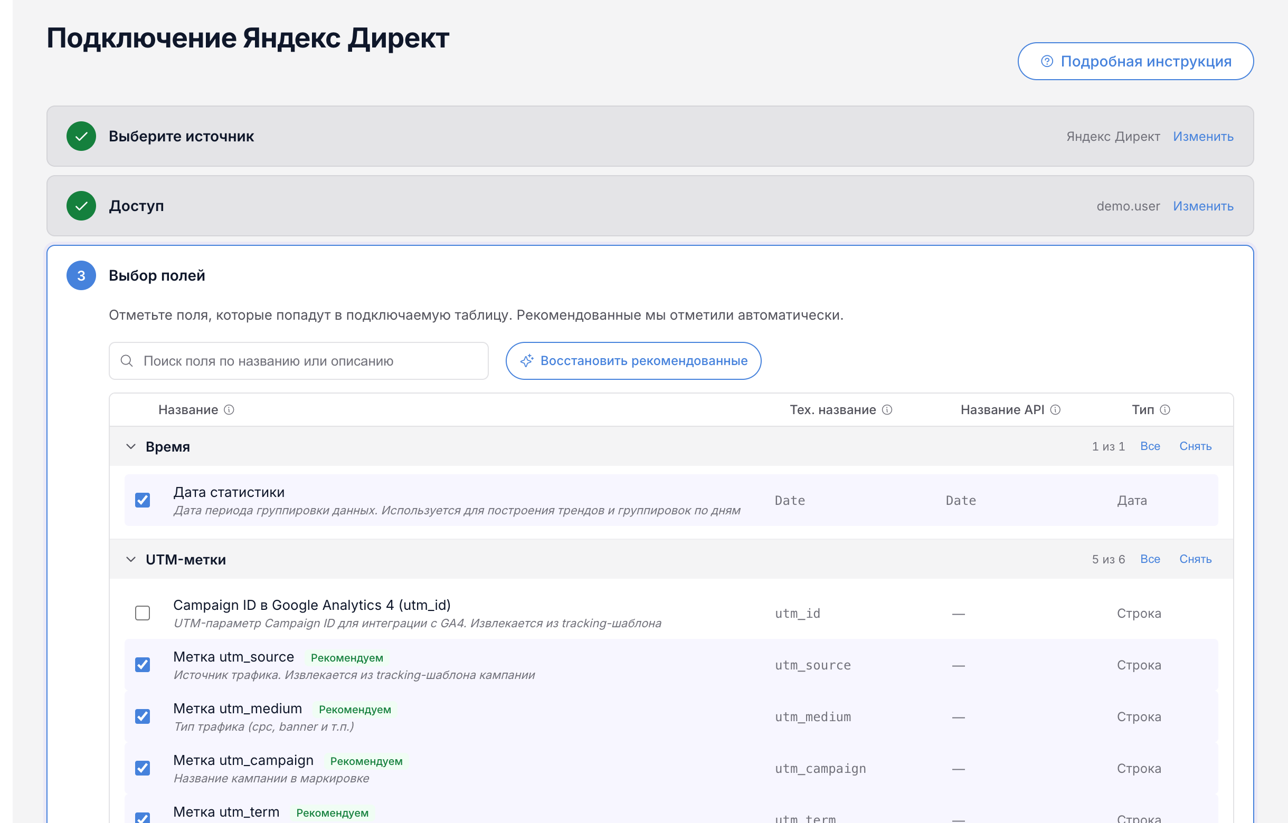Click the info icon next to Название header
The width and height of the screenshot is (1288, 823).
tap(229, 410)
